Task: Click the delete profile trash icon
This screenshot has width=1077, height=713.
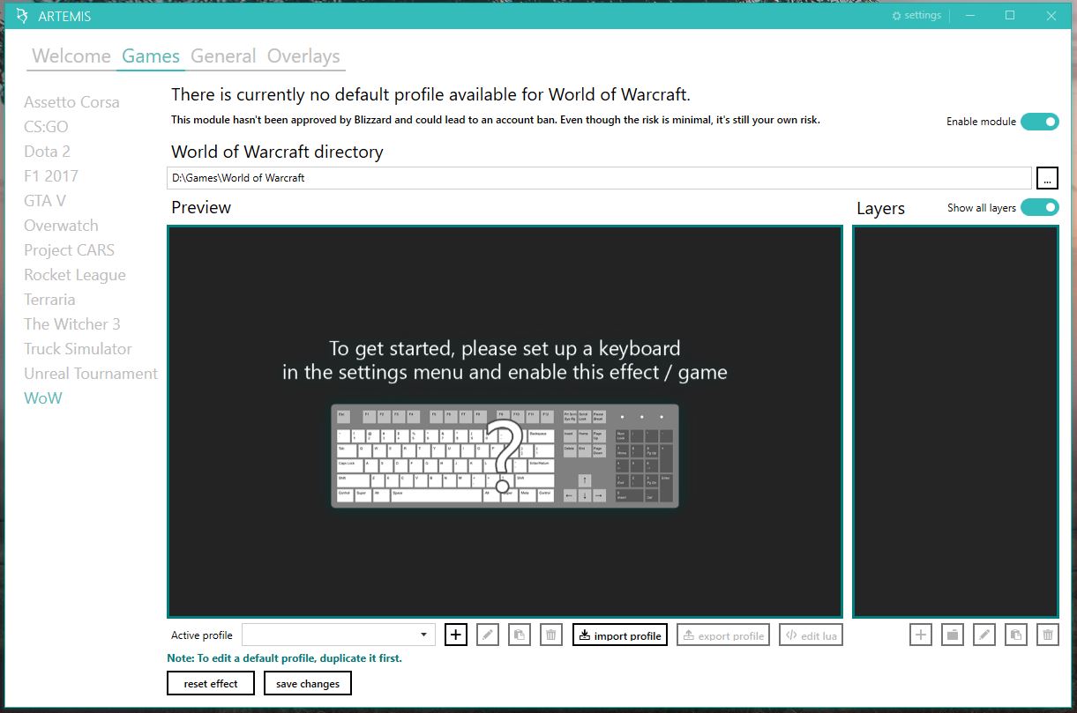Action: pyautogui.click(x=550, y=635)
